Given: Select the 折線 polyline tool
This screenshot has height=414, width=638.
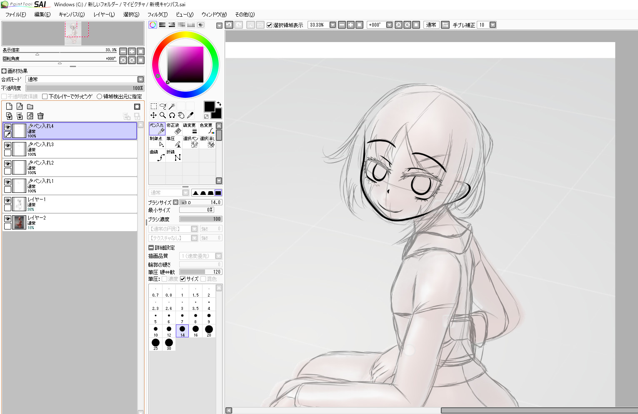Looking at the screenshot, I should tap(174, 155).
